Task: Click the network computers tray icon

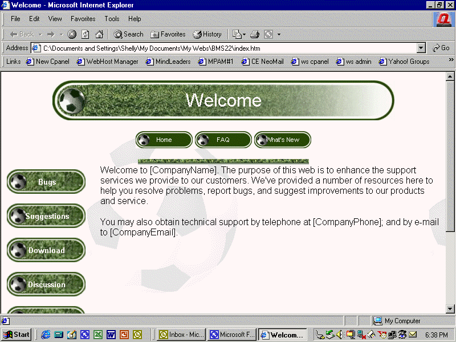Action: click(x=392, y=335)
